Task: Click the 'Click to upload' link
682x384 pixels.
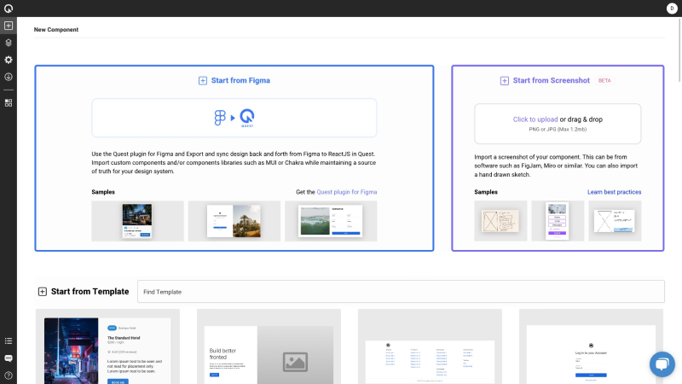Action: (535, 119)
